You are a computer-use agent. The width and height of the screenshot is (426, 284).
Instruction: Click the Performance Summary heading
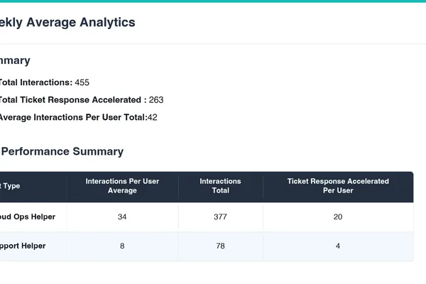(x=62, y=151)
